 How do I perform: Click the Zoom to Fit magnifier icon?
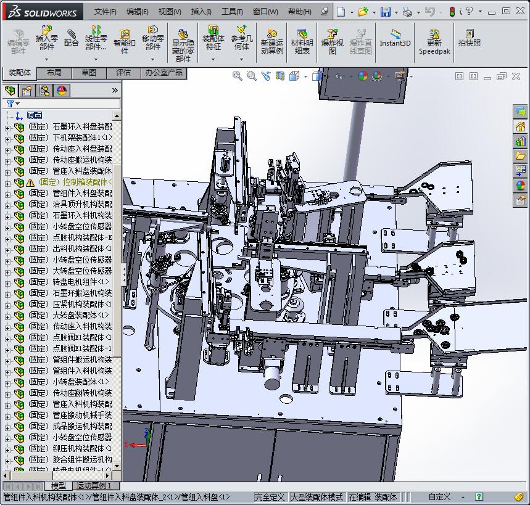237,76
